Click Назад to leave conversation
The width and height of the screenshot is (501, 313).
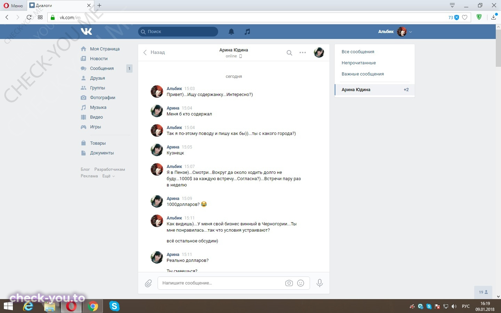click(x=154, y=53)
